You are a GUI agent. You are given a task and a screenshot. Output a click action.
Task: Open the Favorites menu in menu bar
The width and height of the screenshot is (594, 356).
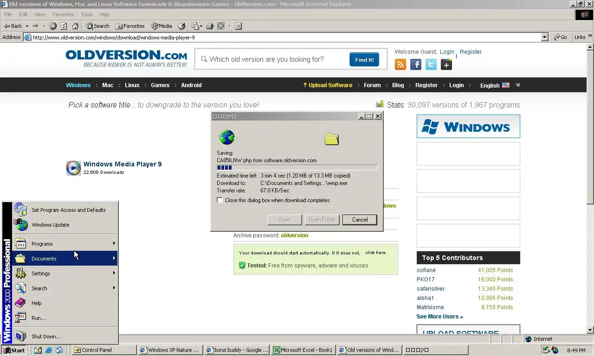coord(63,14)
